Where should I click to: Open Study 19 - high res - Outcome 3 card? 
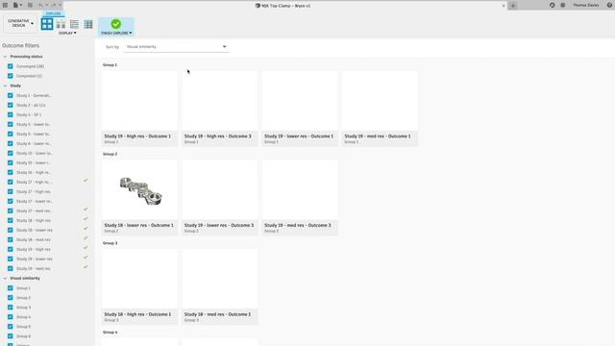pyautogui.click(x=220, y=109)
